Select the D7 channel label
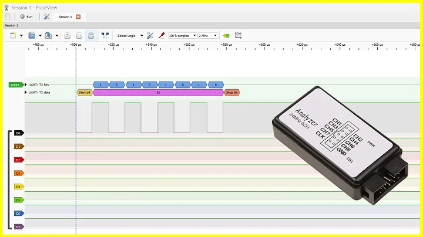The width and height of the screenshot is (423, 237). tap(19, 227)
